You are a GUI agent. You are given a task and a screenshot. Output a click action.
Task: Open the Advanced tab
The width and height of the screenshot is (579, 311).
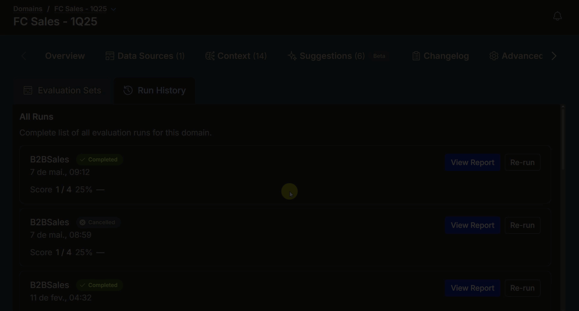(516, 56)
